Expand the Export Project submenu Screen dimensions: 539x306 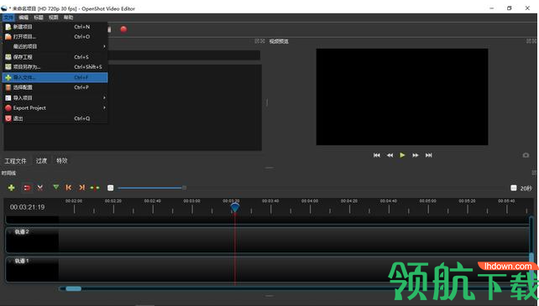click(55, 108)
